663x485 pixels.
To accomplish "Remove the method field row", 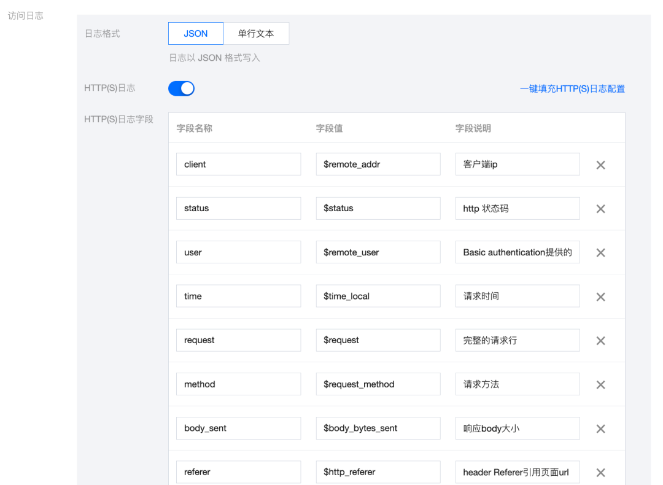I will (x=600, y=385).
